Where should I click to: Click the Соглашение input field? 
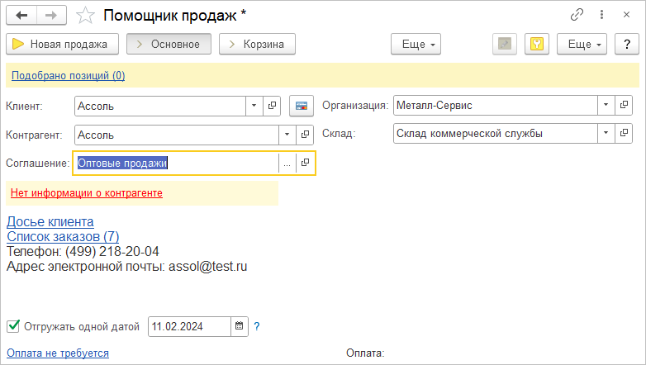coord(176,164)
